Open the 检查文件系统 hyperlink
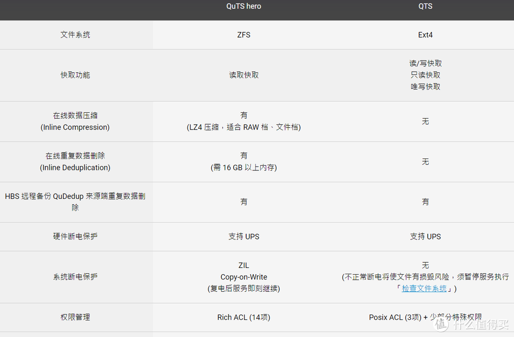 [x=424, y=288]
